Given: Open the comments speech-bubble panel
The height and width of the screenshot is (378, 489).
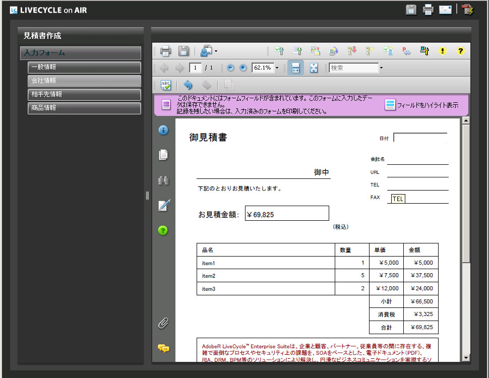Looking at the screenshot, I should (x=163, y=348).
